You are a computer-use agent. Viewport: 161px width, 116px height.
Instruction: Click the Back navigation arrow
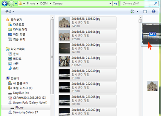pyautogui.click(x=5, y=4)
